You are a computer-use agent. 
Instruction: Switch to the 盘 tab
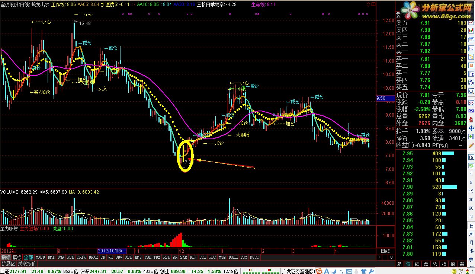tap(426, 264)
